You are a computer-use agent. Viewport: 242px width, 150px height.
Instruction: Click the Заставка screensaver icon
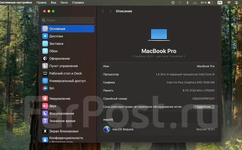click(45, 44)
